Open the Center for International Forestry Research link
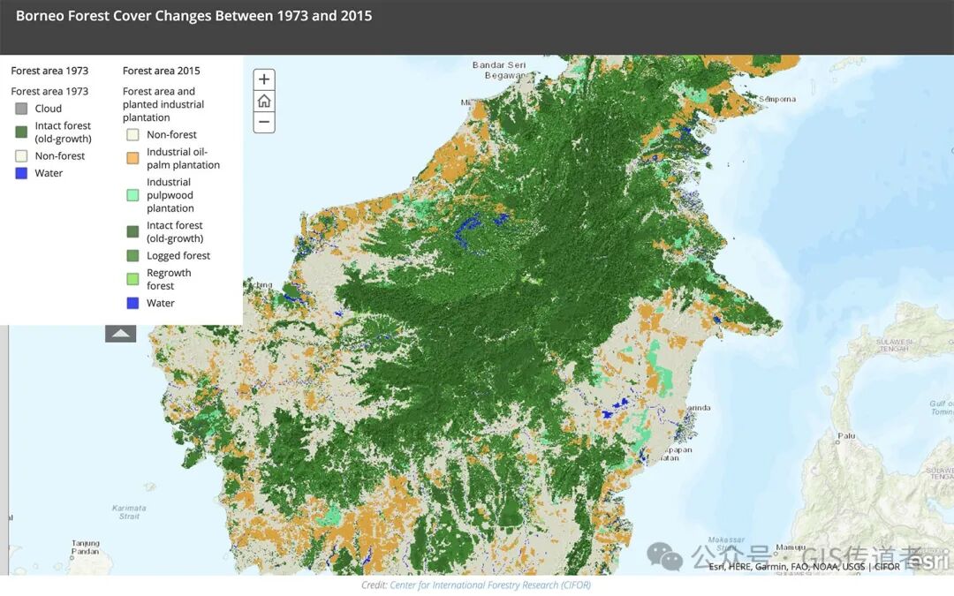 click(x=489, y=585)
